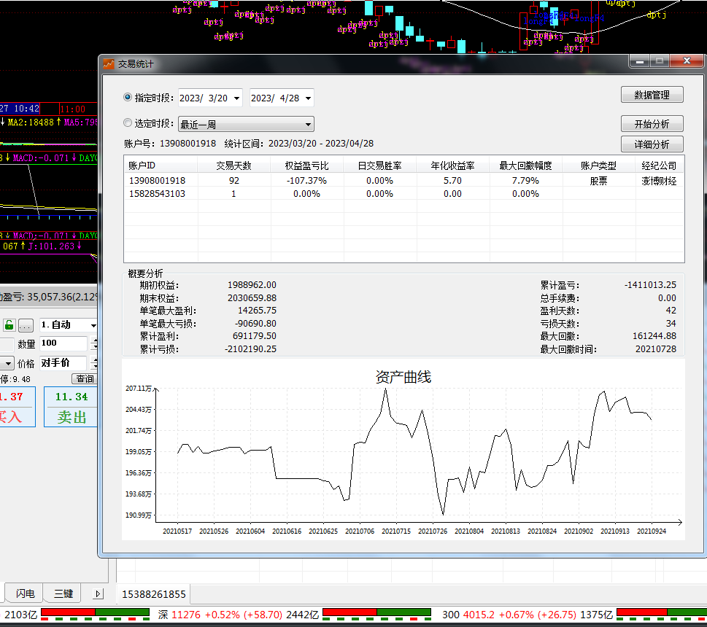707x627 pixels.
Task: Expand the 最近一周 period combo box
Action: point(308,125)
